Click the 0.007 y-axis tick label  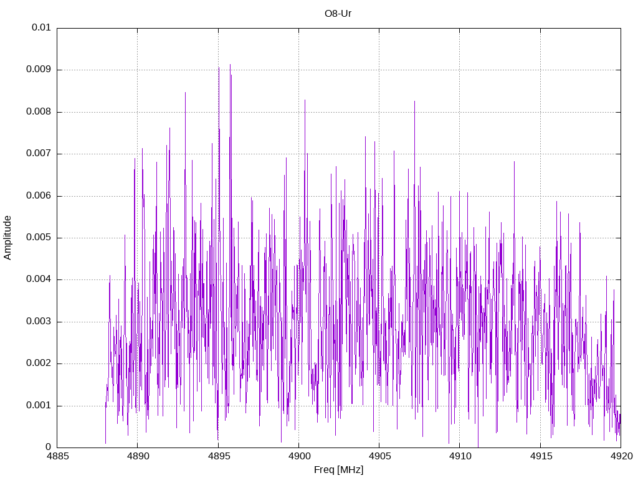(39, 153)
